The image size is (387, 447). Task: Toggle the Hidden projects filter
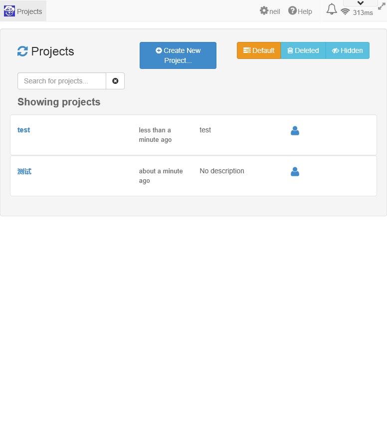348,50
